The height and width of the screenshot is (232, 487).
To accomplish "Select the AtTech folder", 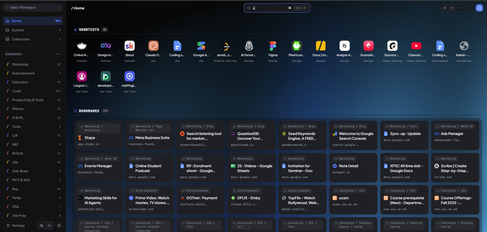I will 33,153.
